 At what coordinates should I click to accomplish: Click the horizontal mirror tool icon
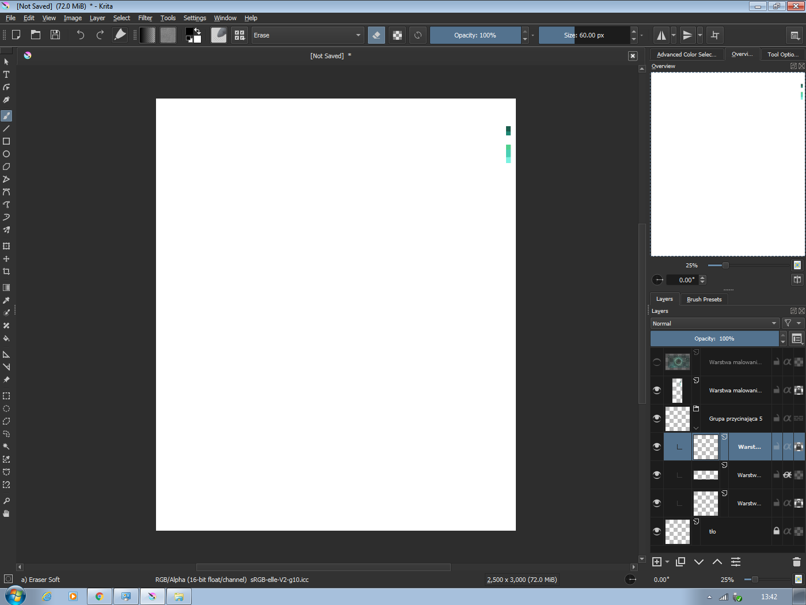(x=661, y=35)
